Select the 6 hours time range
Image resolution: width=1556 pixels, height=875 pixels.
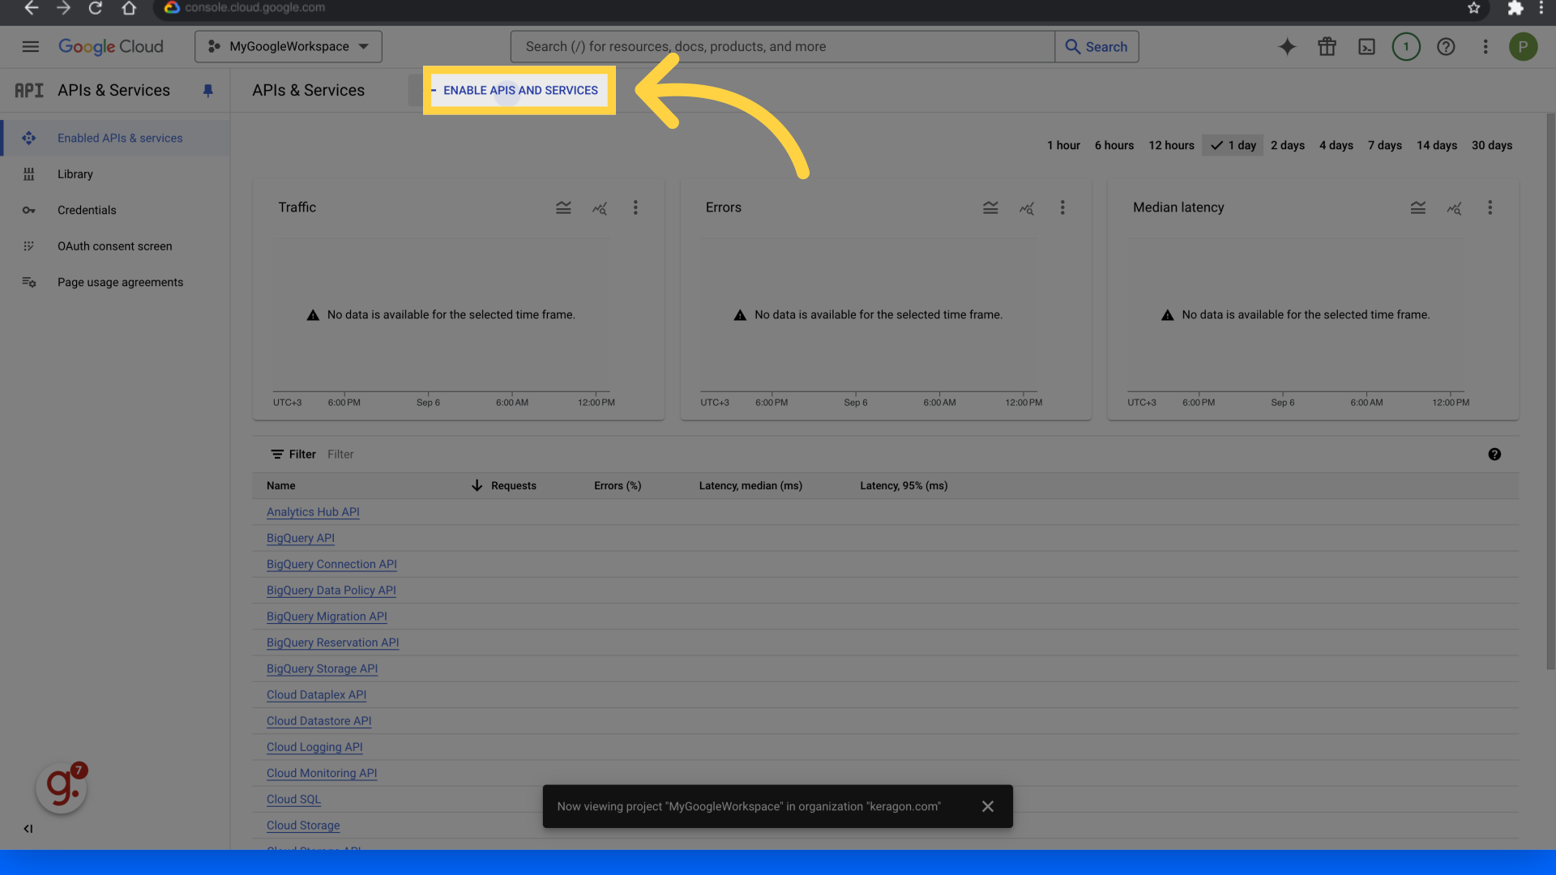[x=1114, y=145]
